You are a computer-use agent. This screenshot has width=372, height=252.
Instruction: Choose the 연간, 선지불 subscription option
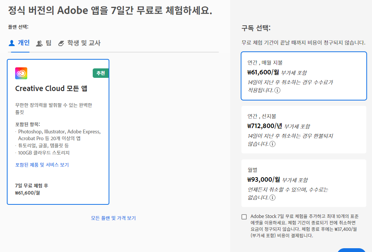(x=304, y=130)
